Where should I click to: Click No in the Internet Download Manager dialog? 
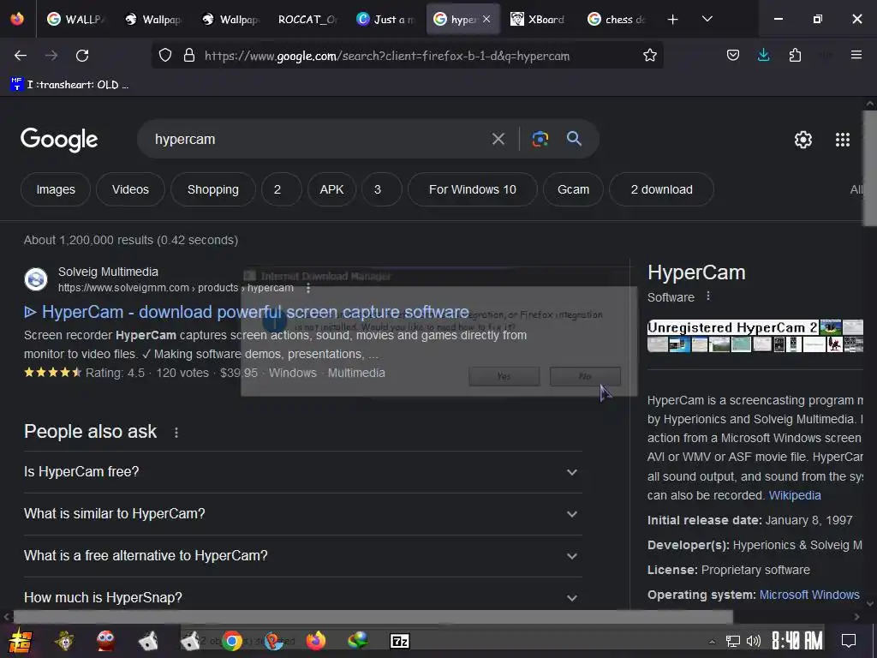point(585,377)
